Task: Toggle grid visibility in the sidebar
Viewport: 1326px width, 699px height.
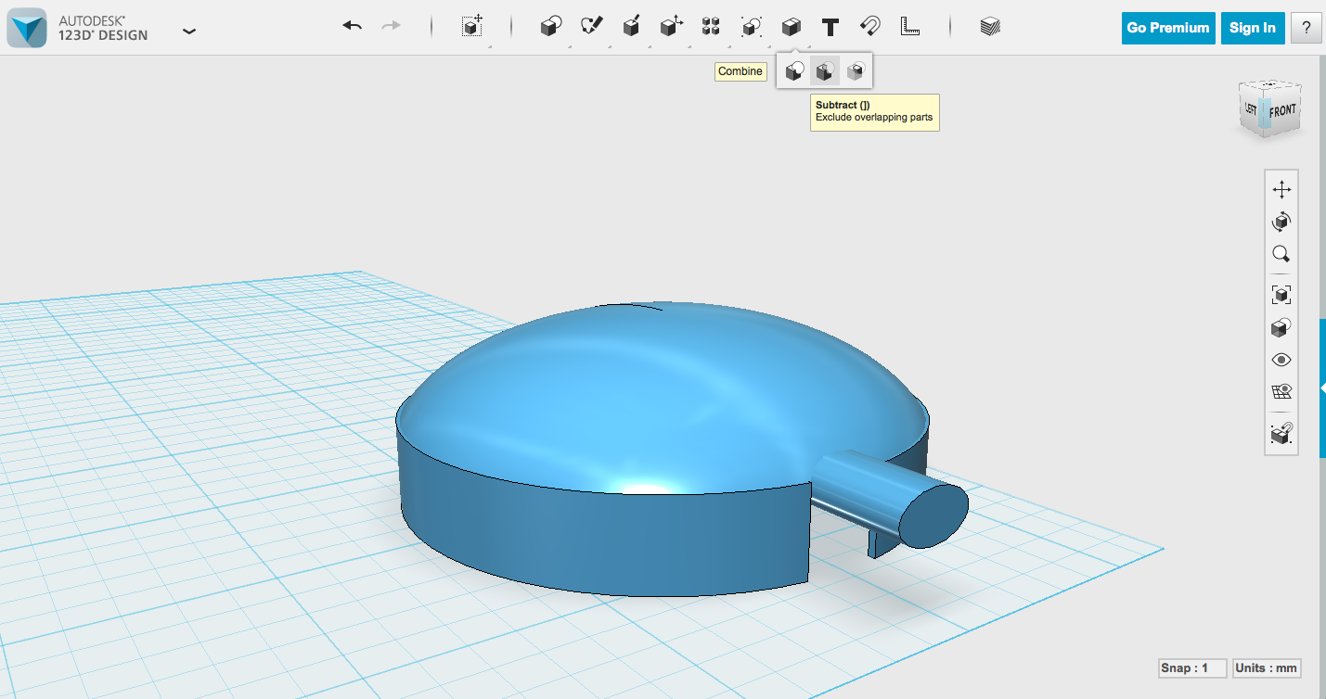Action: [1281, 390]
